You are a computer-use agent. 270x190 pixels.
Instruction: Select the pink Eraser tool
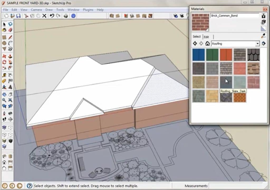tap(10, 30)
